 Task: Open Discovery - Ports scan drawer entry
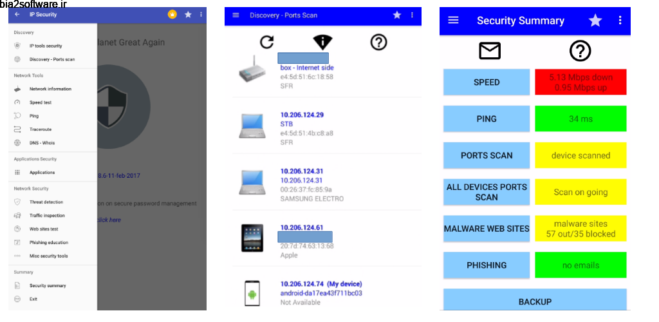53,59
